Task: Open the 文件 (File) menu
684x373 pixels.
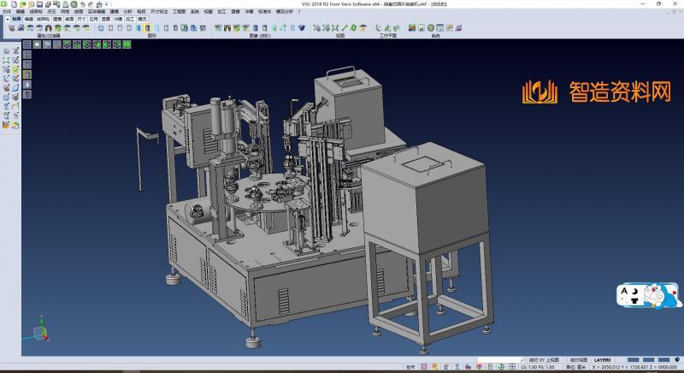Action: (x=7, y=12)
